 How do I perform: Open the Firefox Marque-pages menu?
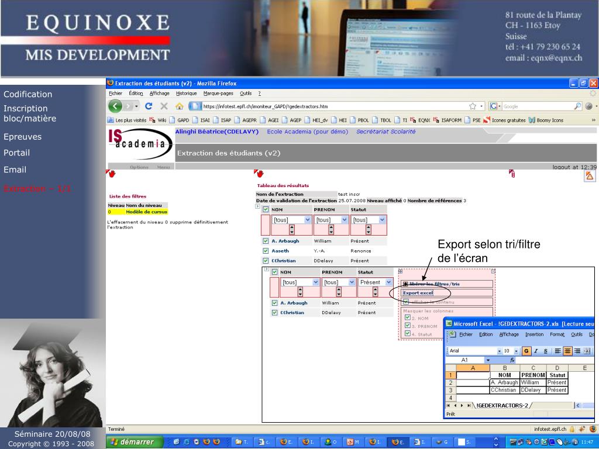(218, 93)
